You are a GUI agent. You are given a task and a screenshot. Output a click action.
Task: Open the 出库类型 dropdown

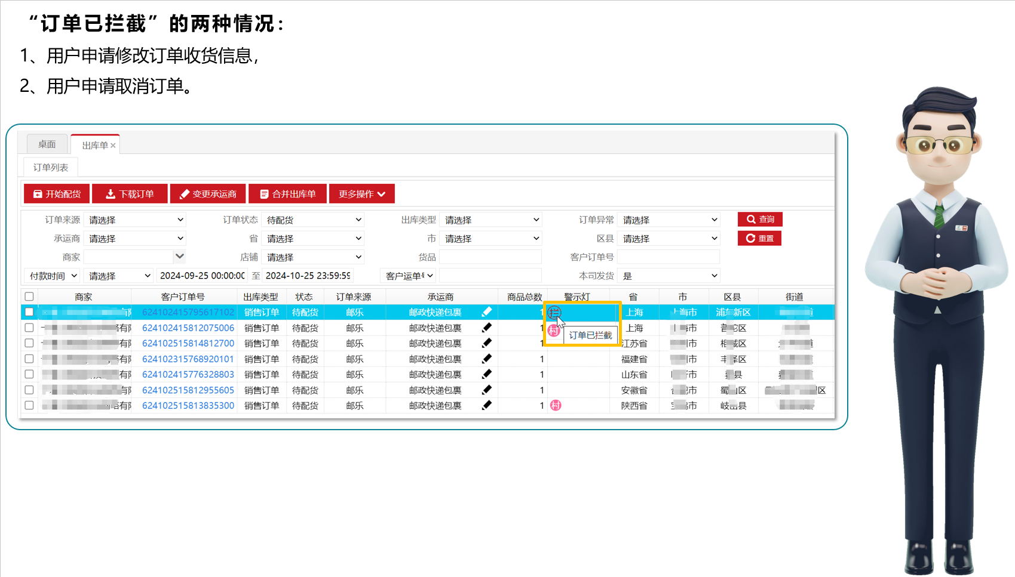490,220
